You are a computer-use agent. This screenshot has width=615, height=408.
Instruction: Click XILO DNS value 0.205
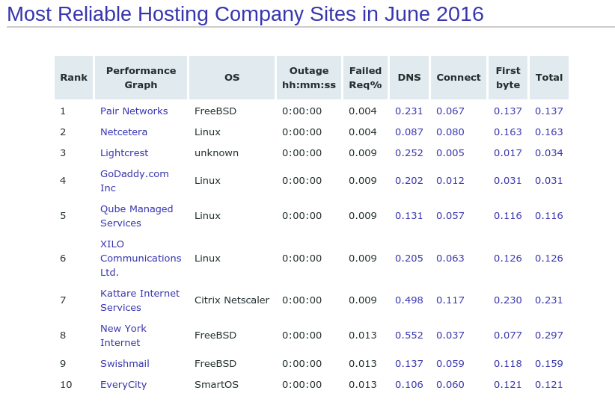coord(409,259)
